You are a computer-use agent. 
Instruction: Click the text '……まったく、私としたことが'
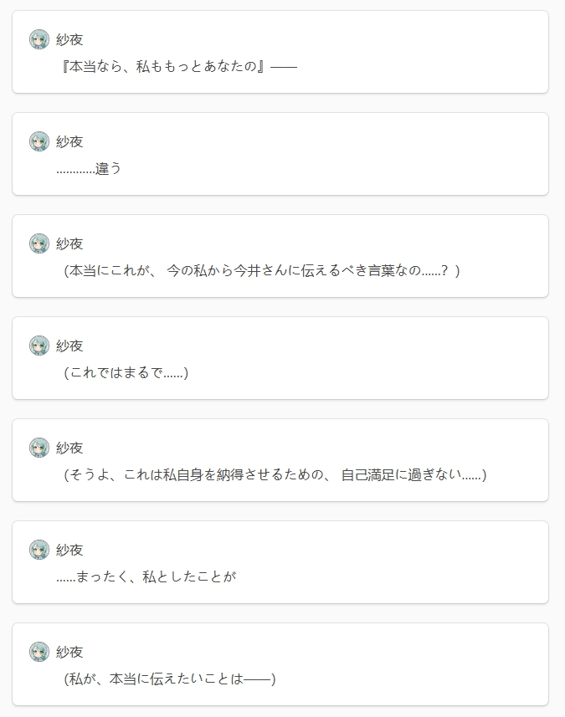[x=146, y=576]
